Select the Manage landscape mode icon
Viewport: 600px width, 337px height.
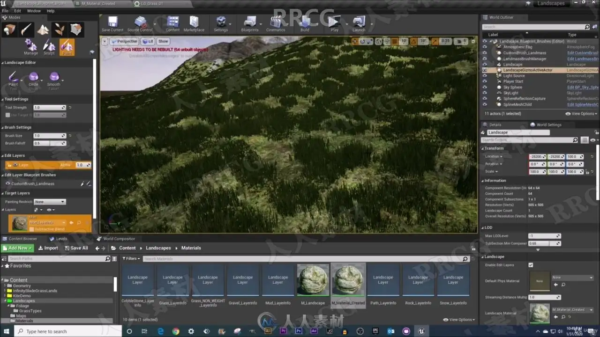(x=31, y=46)
